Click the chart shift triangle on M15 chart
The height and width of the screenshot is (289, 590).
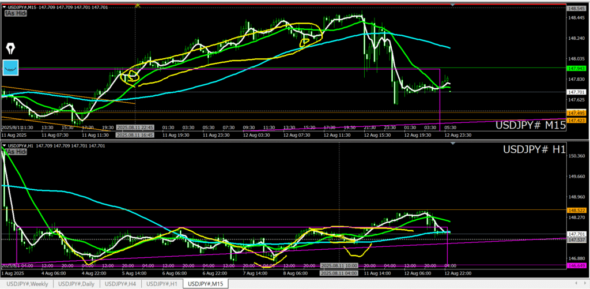pos(453,5)
